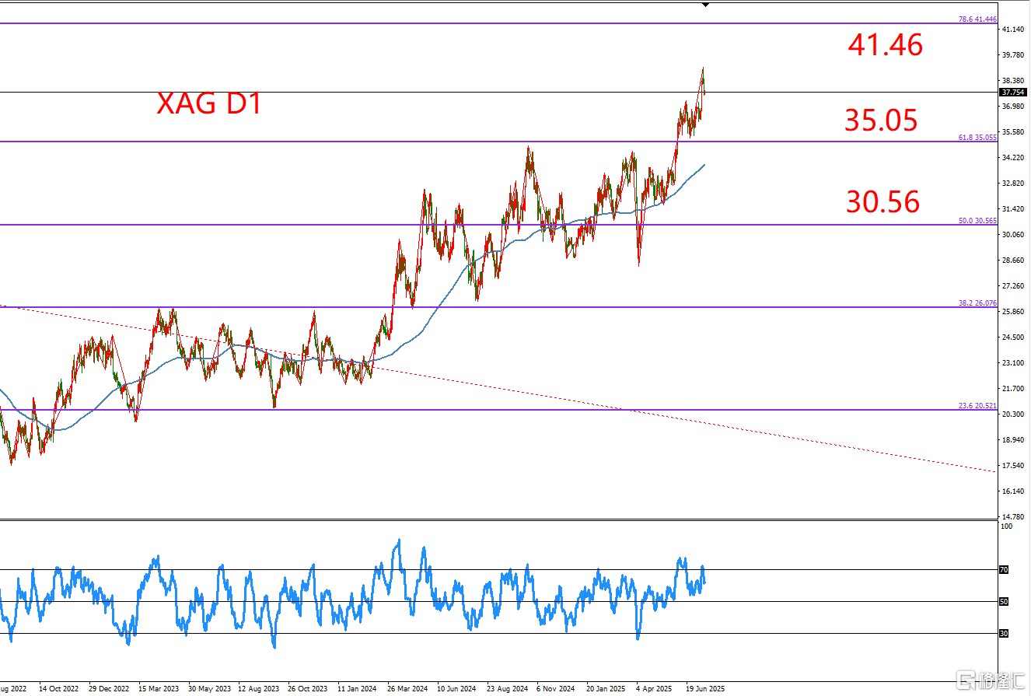The width and height of the screenshot is (1031, 696).
Task: Select the red 35.05 annotation text
Action: pyautogui.click(x=881, y=121)
